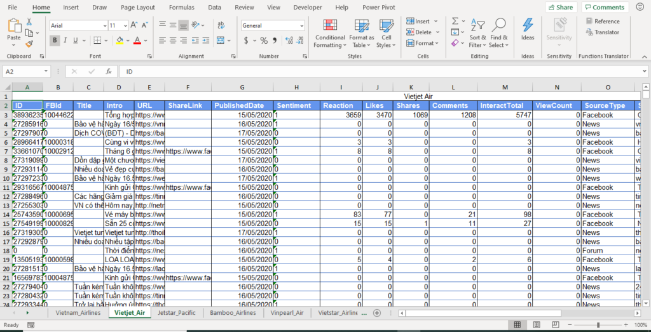Click the Fill down arrow icon
This screenshot has width=651, height=332.
(x=455, y=32)
